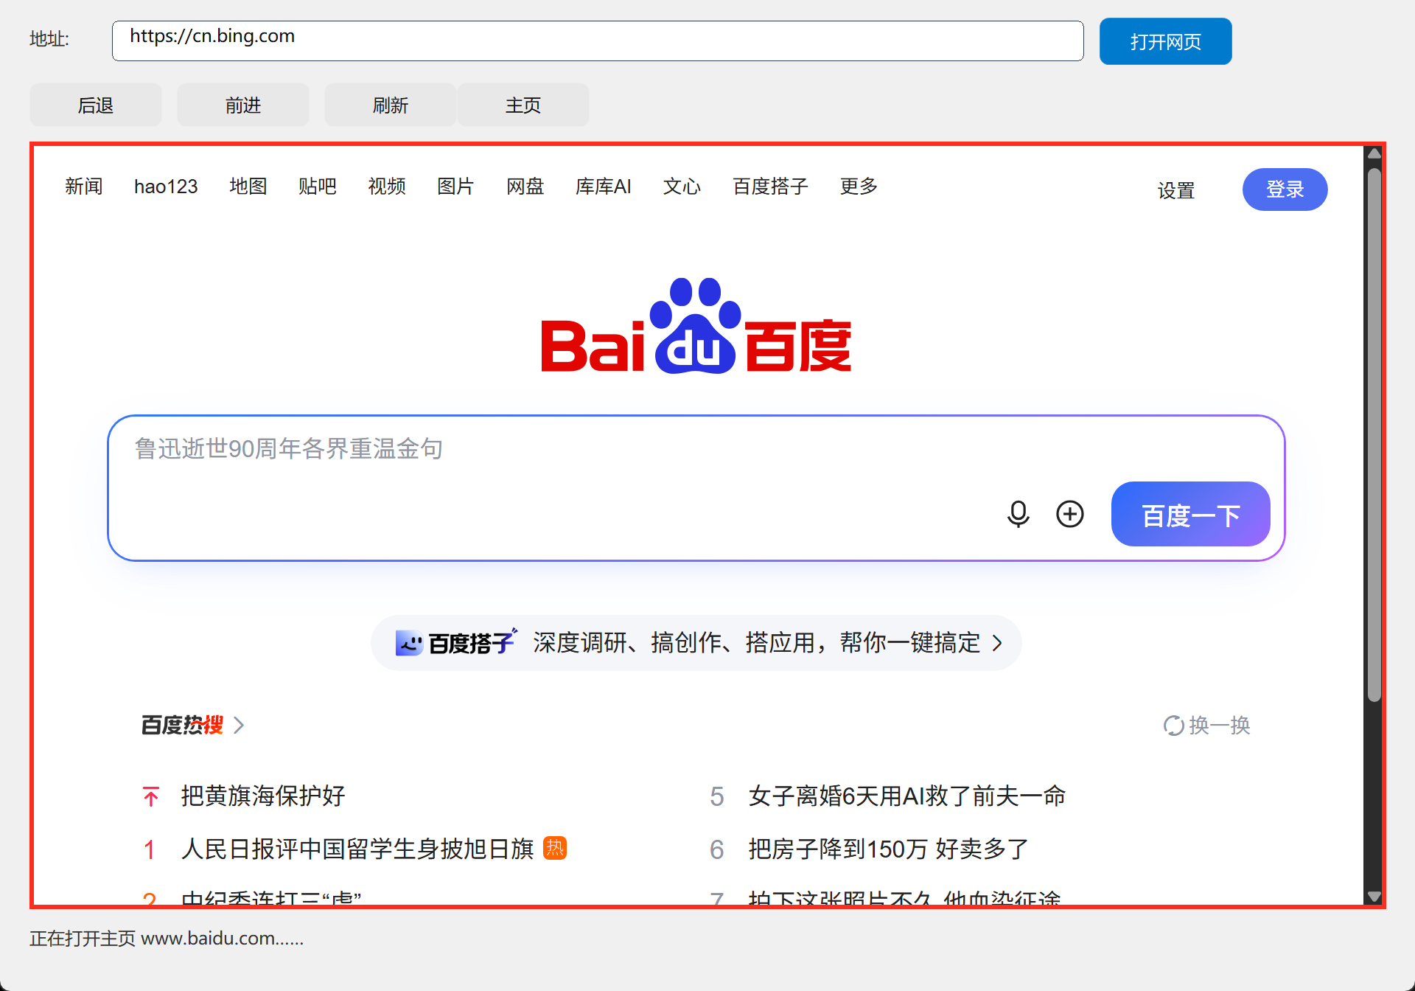Open the 更多 menu in navigation
1415x991 pixels.
(859, 187)
